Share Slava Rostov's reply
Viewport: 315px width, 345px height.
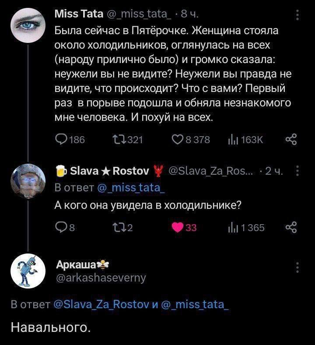290,227
